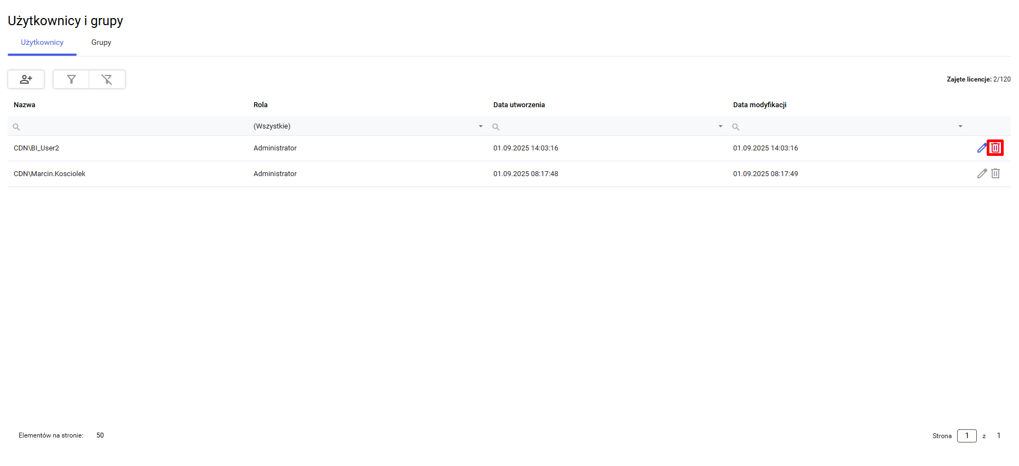The height and width of the screenshot is (466, 1019).
Task: Sort by the Rola column header
Action: tap(261, 105)
